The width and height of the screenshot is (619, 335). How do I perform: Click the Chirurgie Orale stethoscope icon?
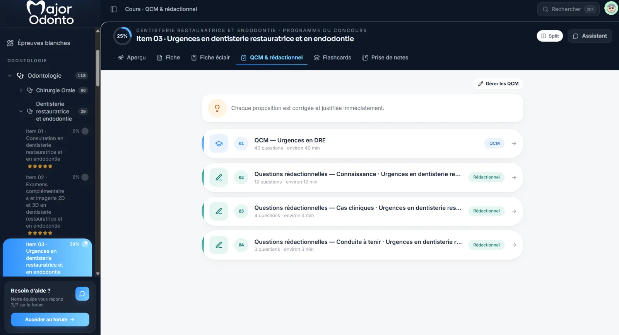tap(30, 90)
